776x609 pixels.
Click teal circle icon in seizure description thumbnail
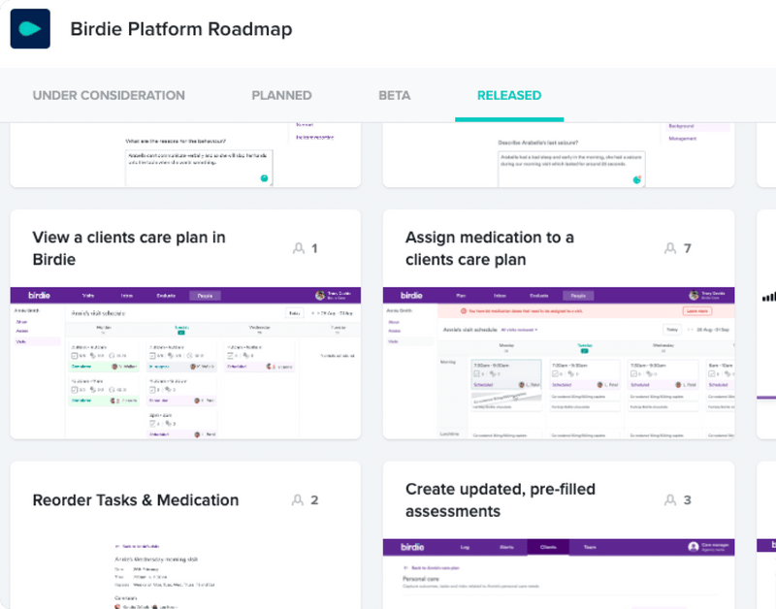pyautogui.click(x=637, y=179)
